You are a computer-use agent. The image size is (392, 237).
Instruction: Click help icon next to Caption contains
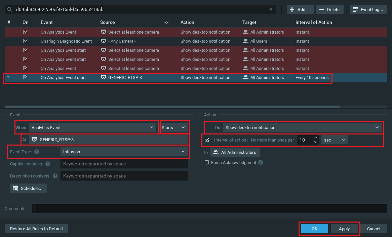click(48, 164)
